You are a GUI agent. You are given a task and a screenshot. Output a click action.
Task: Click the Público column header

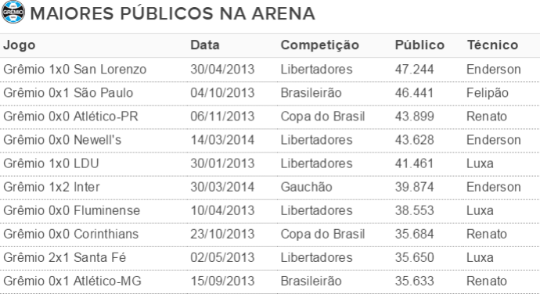tap(419, 45)
